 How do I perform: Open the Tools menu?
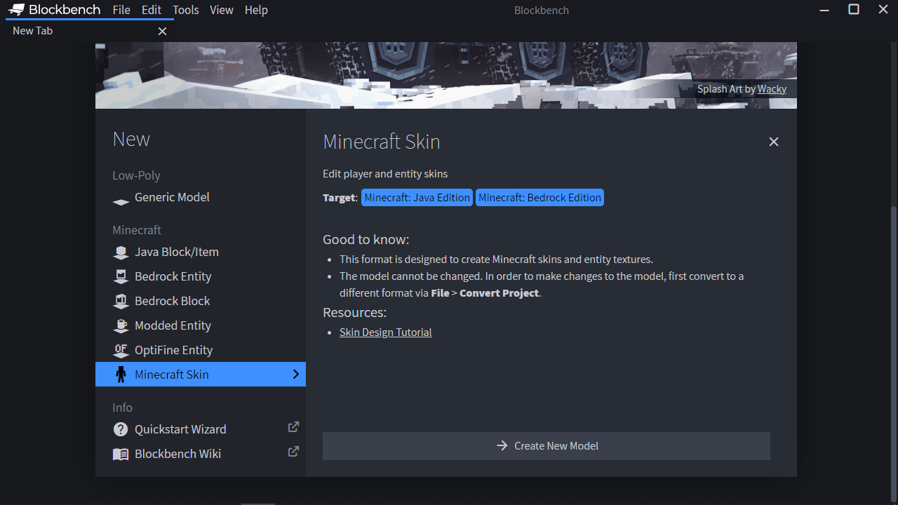(185, 10)
